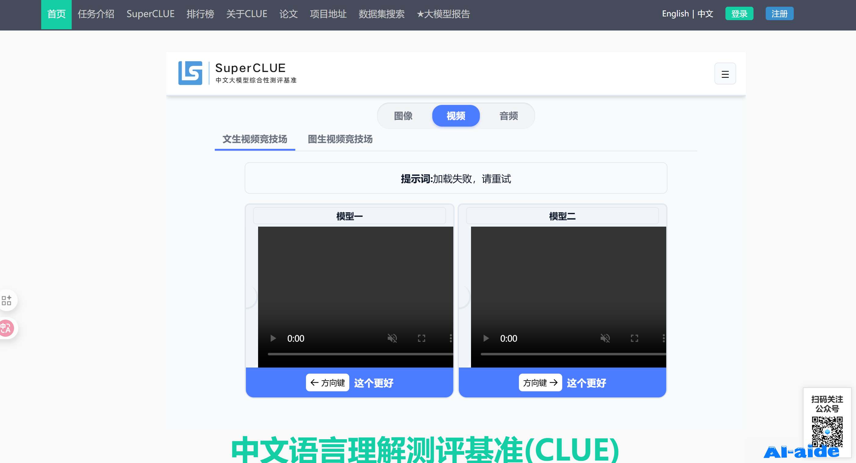Open the SuperCLUE hamburger menu

point(725,74)
